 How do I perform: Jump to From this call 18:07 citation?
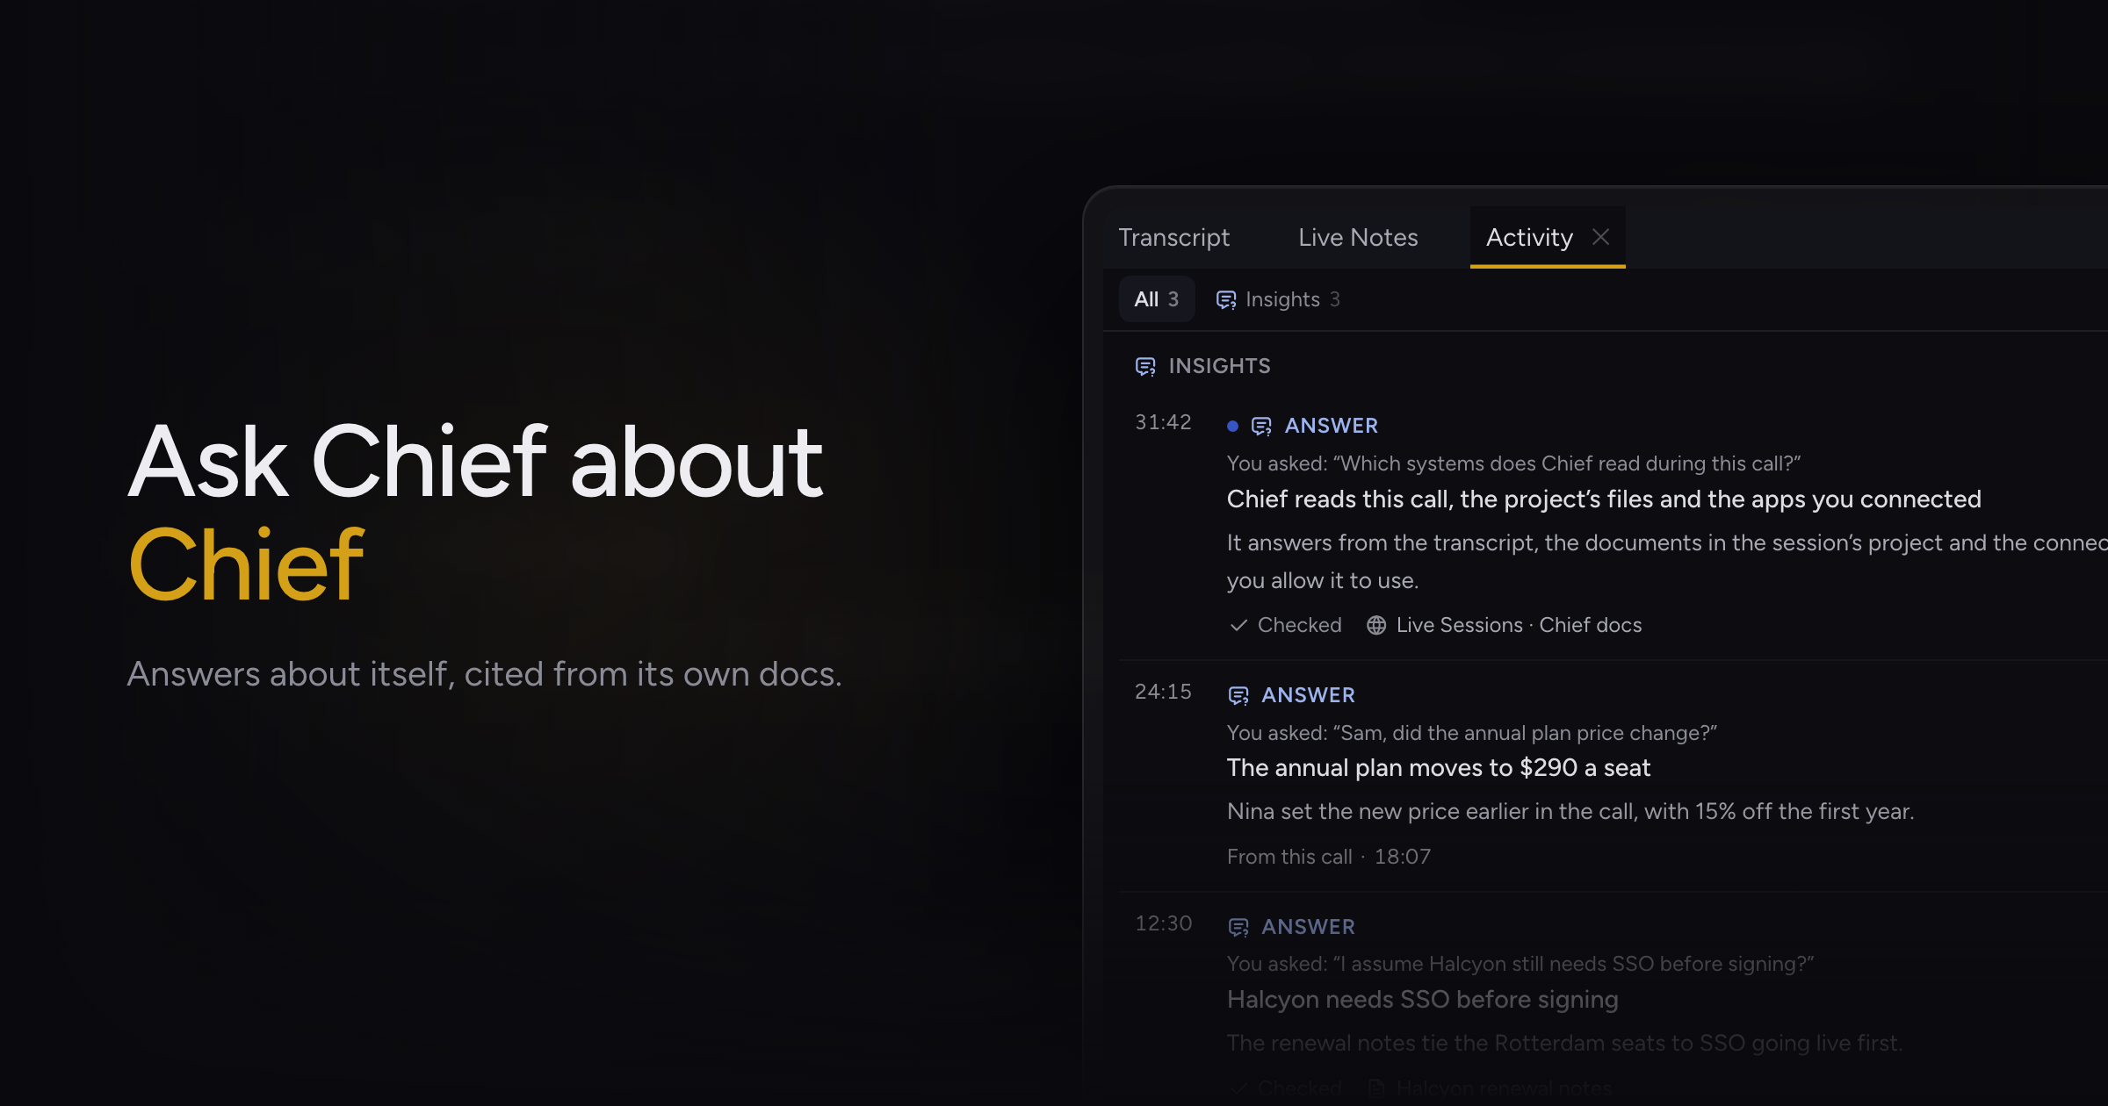(1328, 857)
